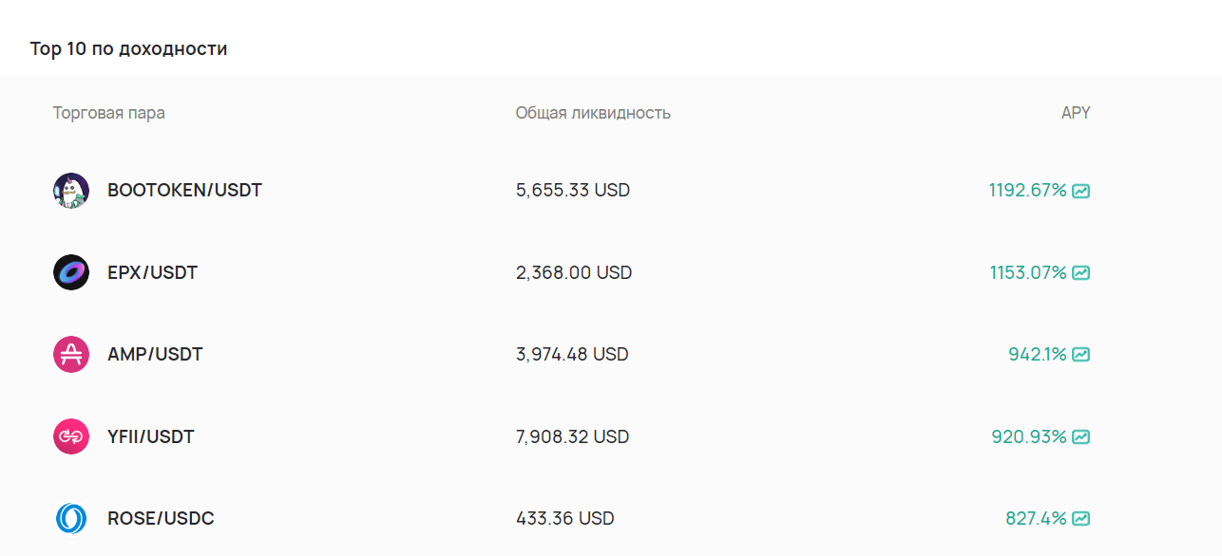Click the AMP coin icon
Screen dimensions: 1222x556
71,355
